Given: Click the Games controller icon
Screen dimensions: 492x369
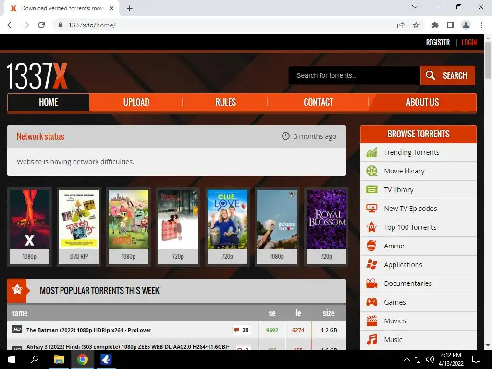Looking at the screenshot, I should pos(371,302).
